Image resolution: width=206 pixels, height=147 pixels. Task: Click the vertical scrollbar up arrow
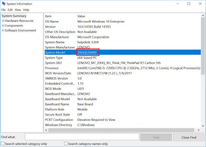pos(203,15)
